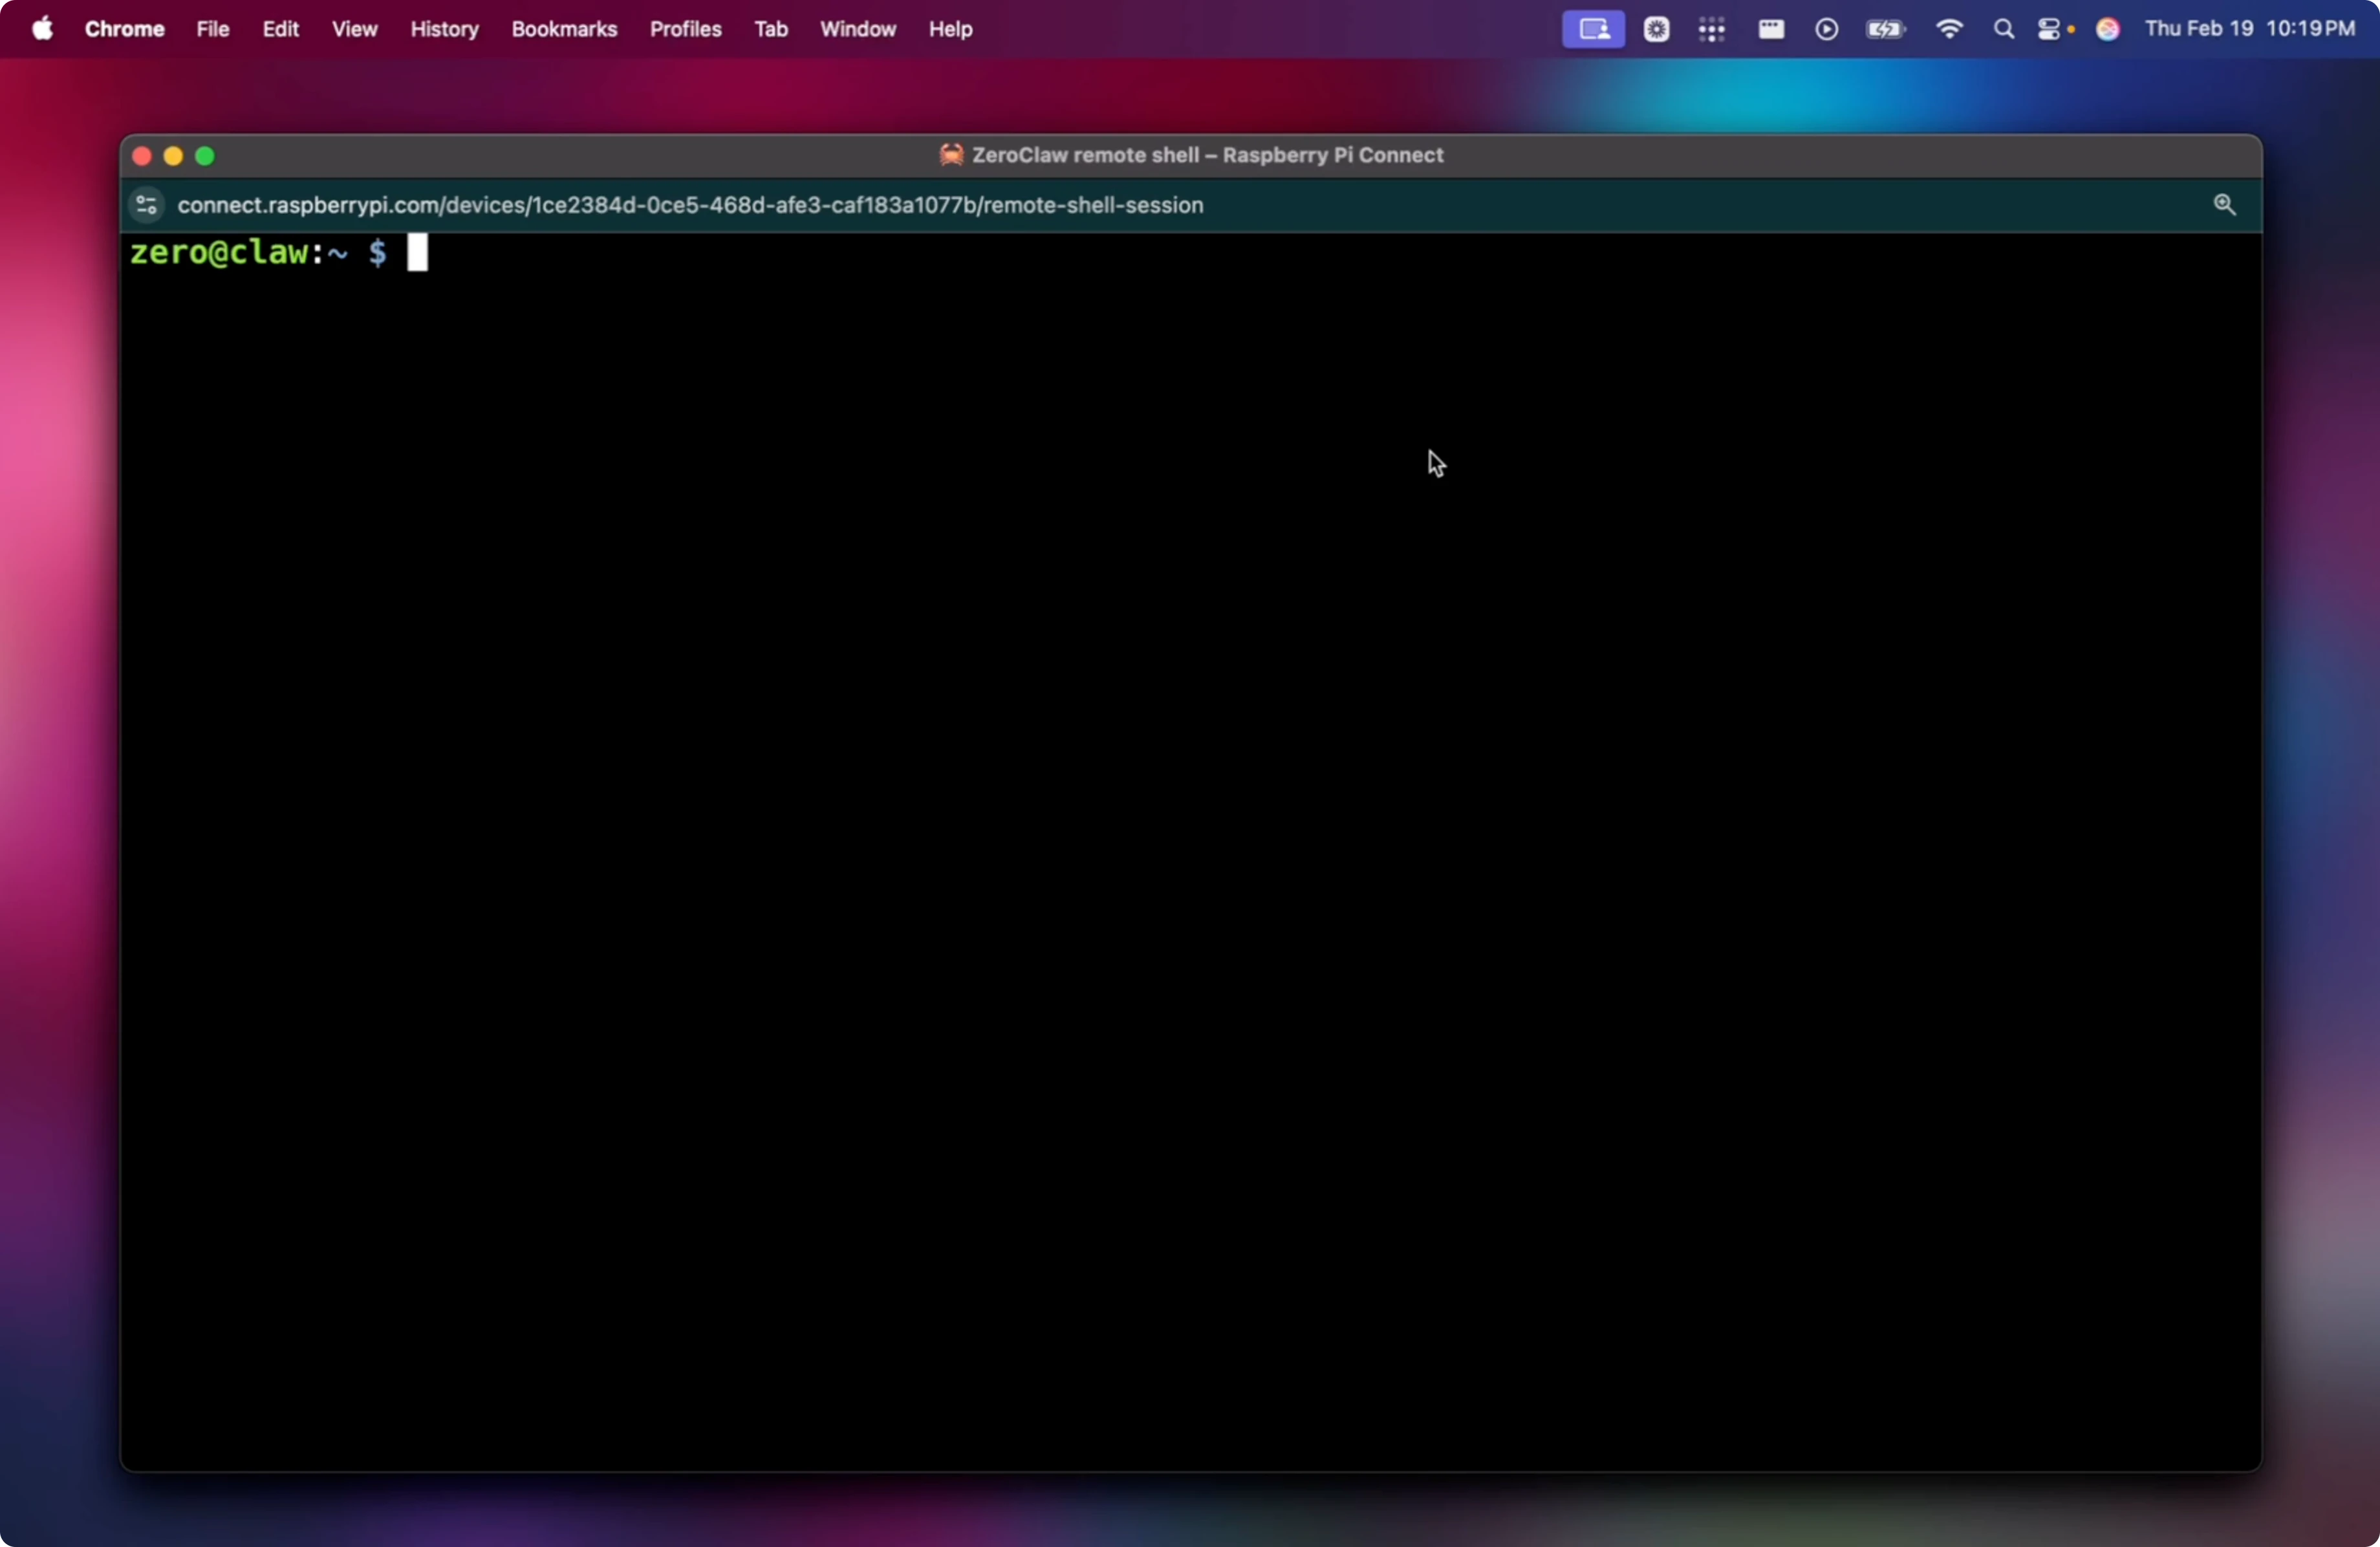Open the Apple menu

click(42, 29)
